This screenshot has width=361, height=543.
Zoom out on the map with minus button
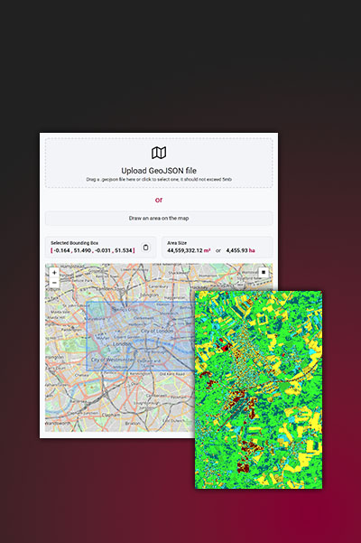pos(54,282)
